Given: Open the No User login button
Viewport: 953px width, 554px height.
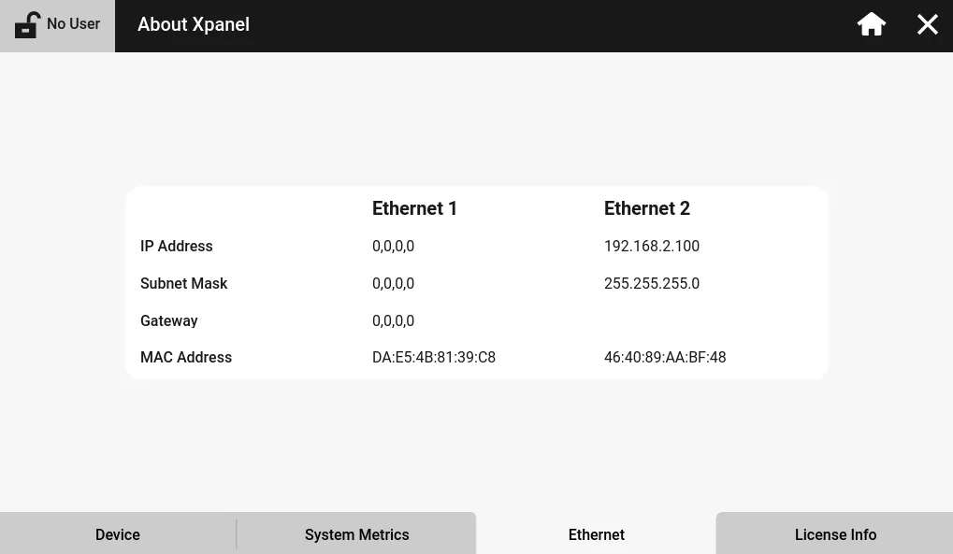Looking at the screenshot, I should tap(73, 24).
